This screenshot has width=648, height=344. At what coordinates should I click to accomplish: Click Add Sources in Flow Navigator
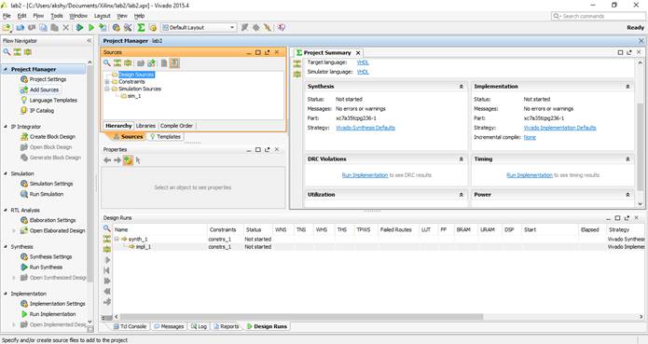[x=44, y=89]
